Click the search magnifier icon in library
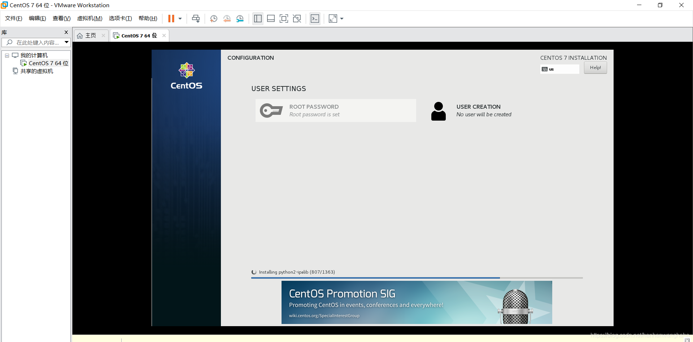693x342 pixels. (x=9, y=42)
